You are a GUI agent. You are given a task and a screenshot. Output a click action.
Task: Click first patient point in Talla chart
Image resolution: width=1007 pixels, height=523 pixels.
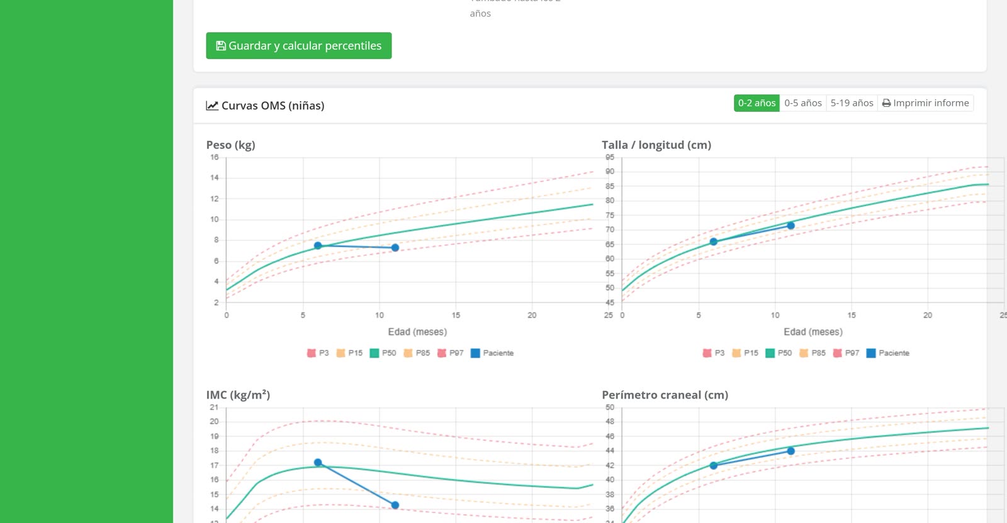tap(714, 241)
